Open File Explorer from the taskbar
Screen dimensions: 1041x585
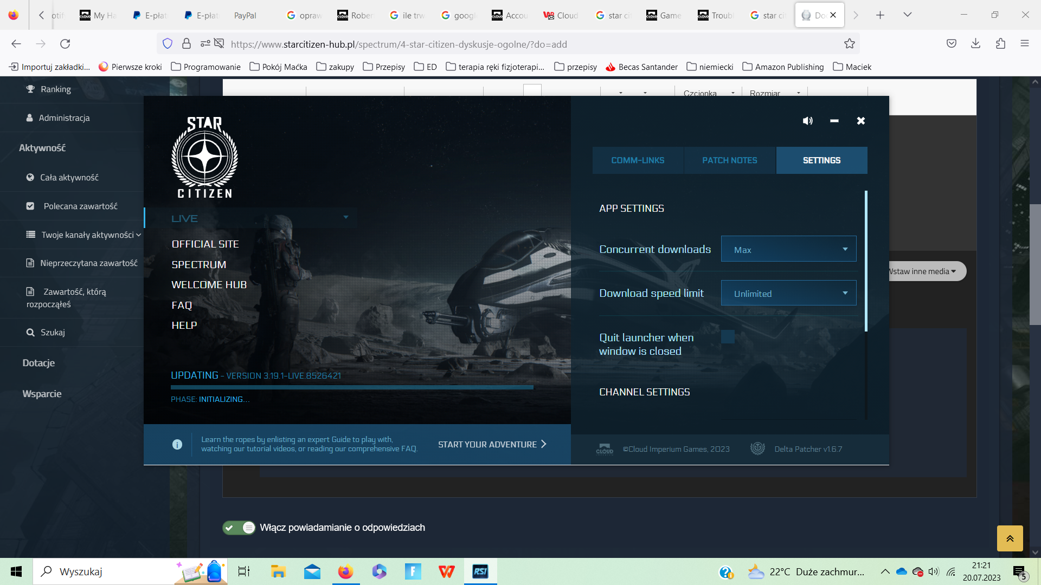[278, 571]
